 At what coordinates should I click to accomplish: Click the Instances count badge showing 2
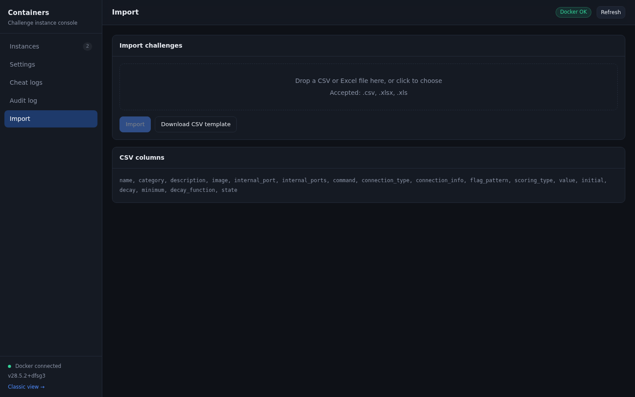pyautogui.click(x=87, y=46)
